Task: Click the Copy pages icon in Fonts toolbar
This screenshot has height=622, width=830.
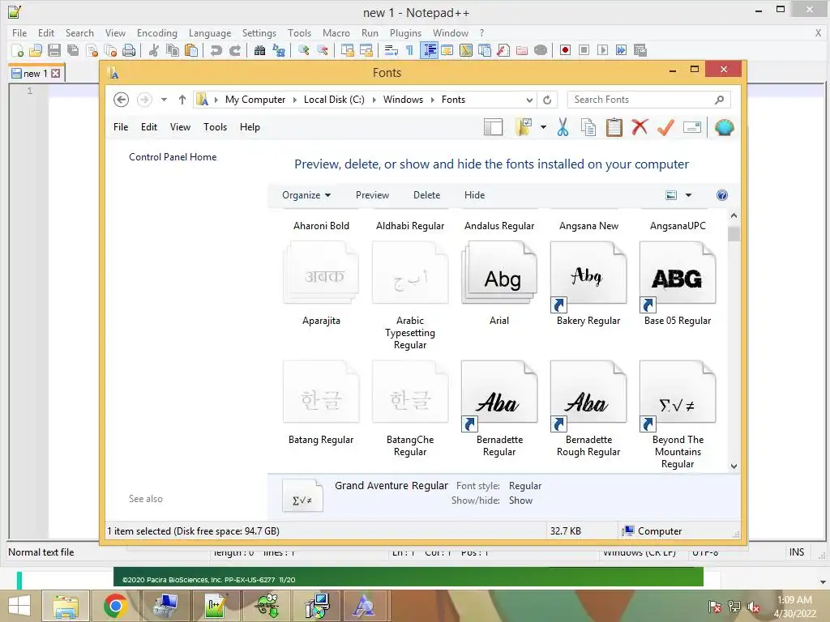Action: point(588,127)
